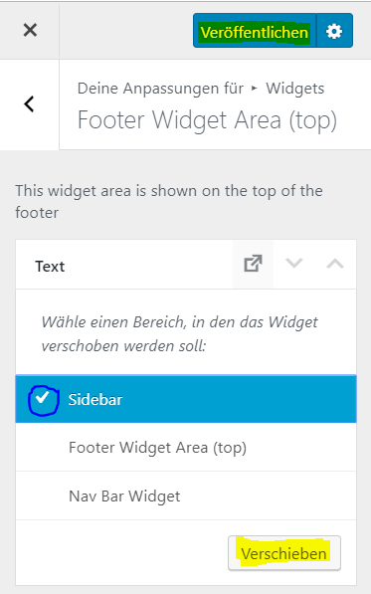This screenshot has width=371, height=594.
Task: Click the breadcrumb arrow after Deine Anpassungen für
Action: pos(254,89)
